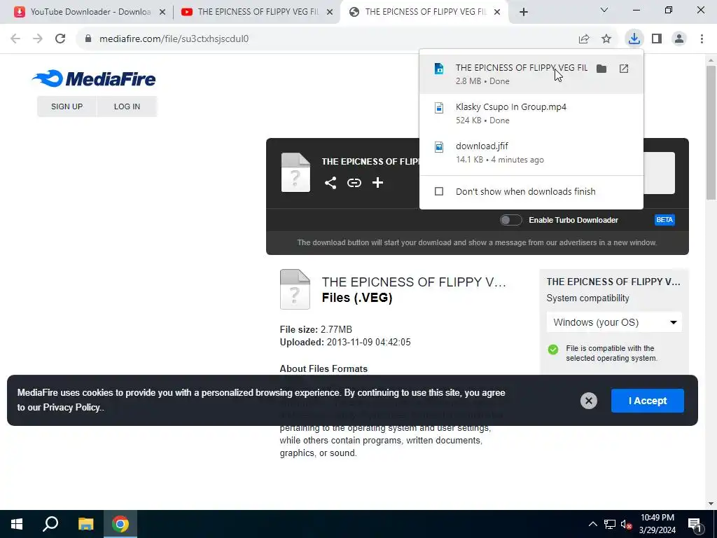
Task: Open Windows taskbar search
Action: (50, 524)
